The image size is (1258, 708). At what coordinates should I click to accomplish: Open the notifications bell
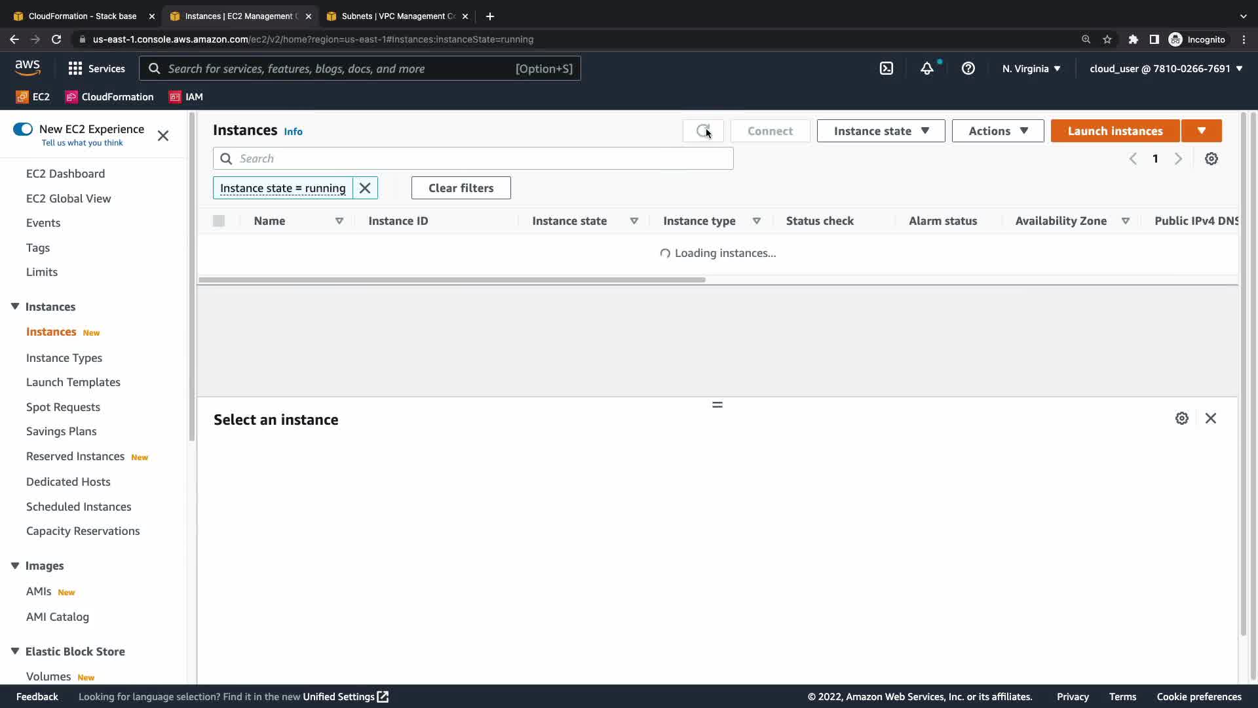(x=926, y=68)
